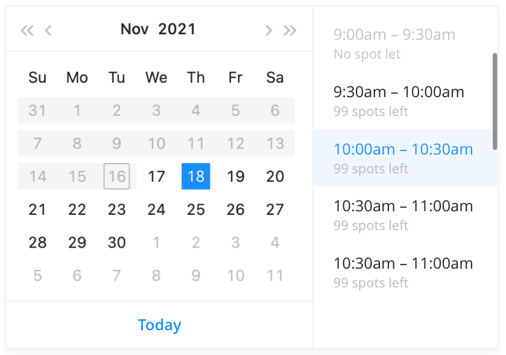Click the Today link
This screenshot has width=506, height=355.
click(x=159, y=325)
